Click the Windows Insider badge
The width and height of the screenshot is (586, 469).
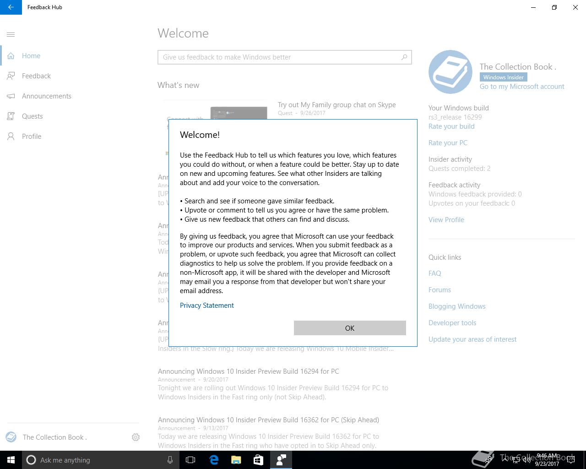pyautogui.click(x=503, y=77)
